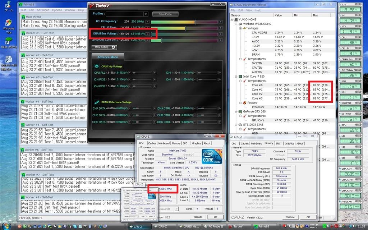Open the SNIPER FAN doc desktop file
Image resolution: width=368 pixels, height=230 pixels.
pyautogui.click(x=9, y=63)
